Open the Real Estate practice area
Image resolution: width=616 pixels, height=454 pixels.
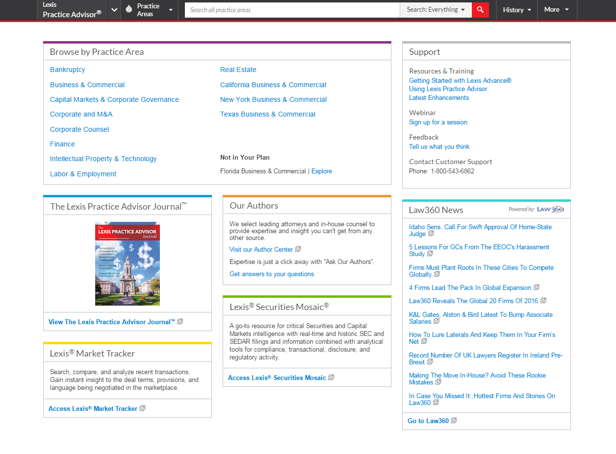click(x=238, y=70)
